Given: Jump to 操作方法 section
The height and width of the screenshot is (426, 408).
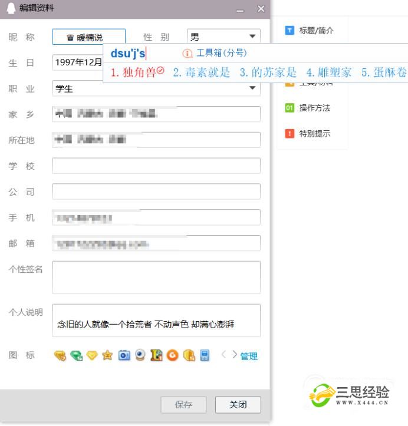Looking at the screenshot, I should tap(315, 108).
